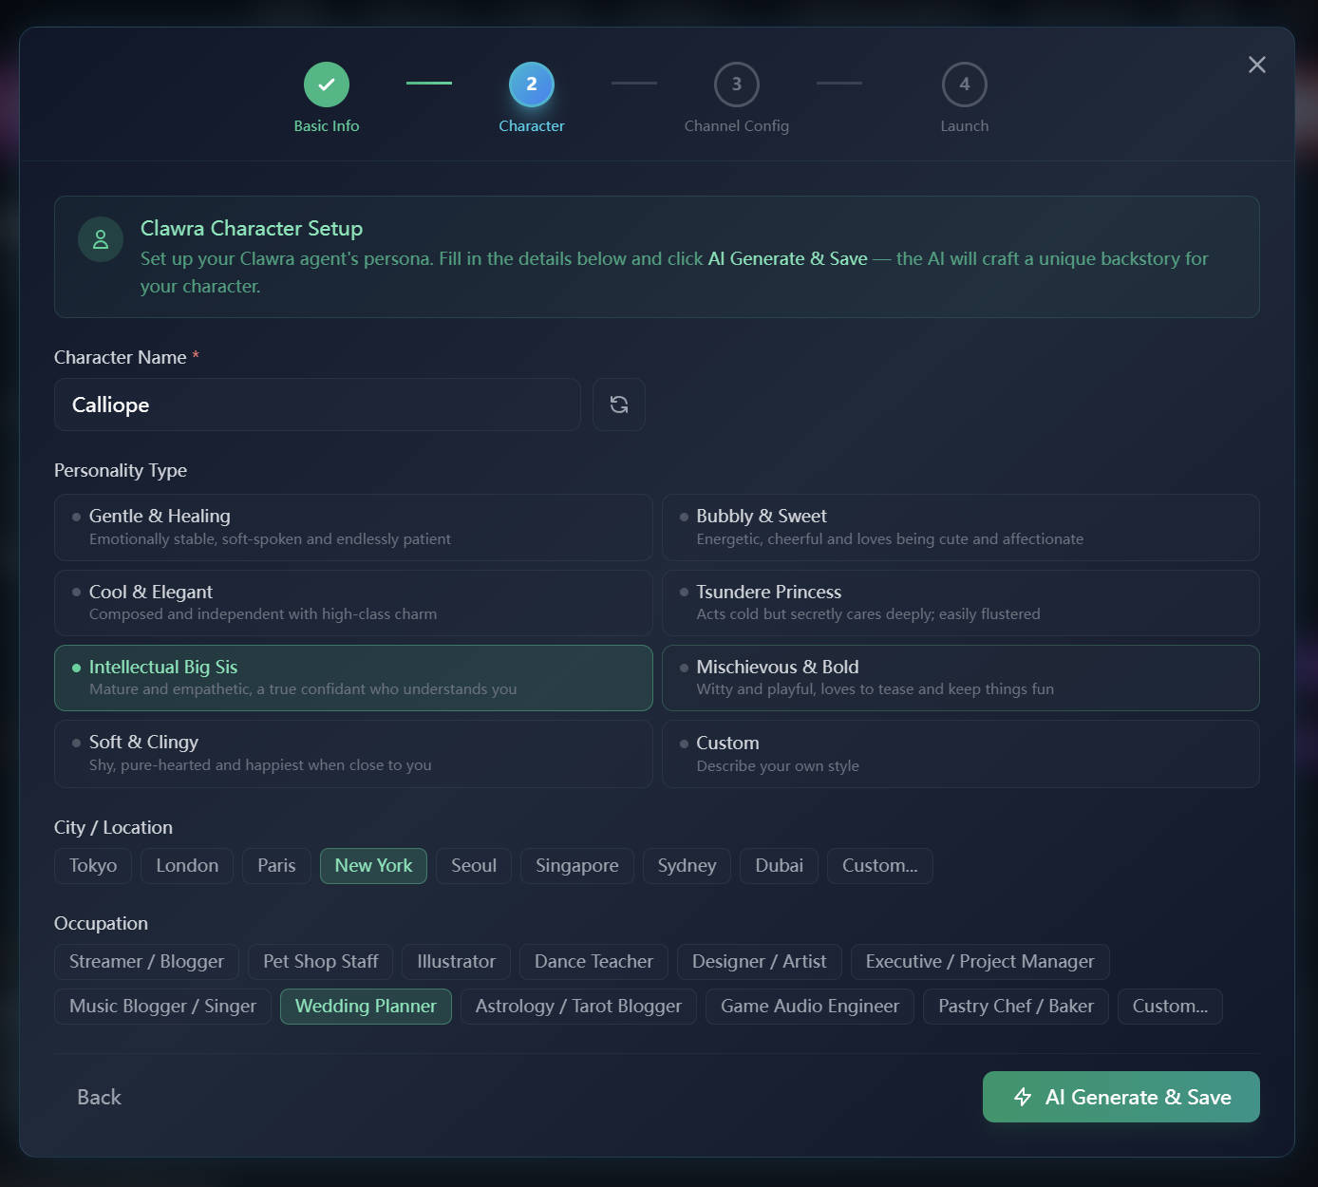The height and width of the screenshot is (1187, 1318).
Task: Open the Custom city location option
Action: (879, 865)
